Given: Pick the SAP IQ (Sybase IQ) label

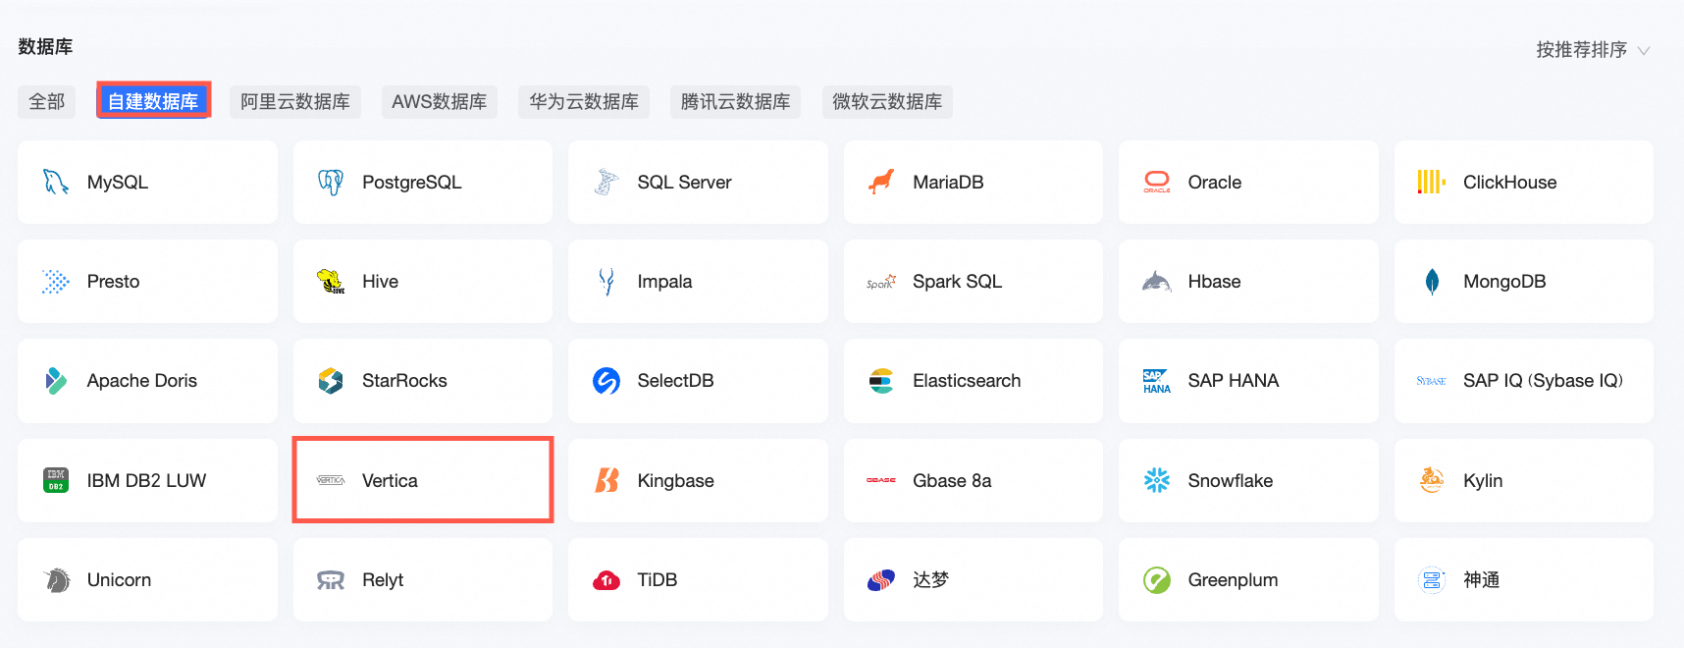Looking at the screenshot, I should (x=1543, y=381).
